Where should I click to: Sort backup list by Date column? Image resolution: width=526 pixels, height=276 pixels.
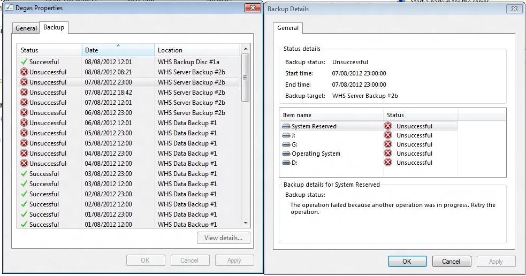coord(118,50)
